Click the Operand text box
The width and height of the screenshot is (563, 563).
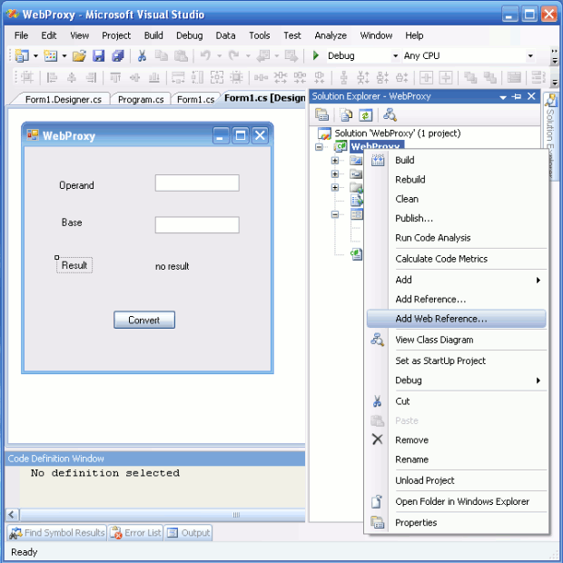point(197,183)
